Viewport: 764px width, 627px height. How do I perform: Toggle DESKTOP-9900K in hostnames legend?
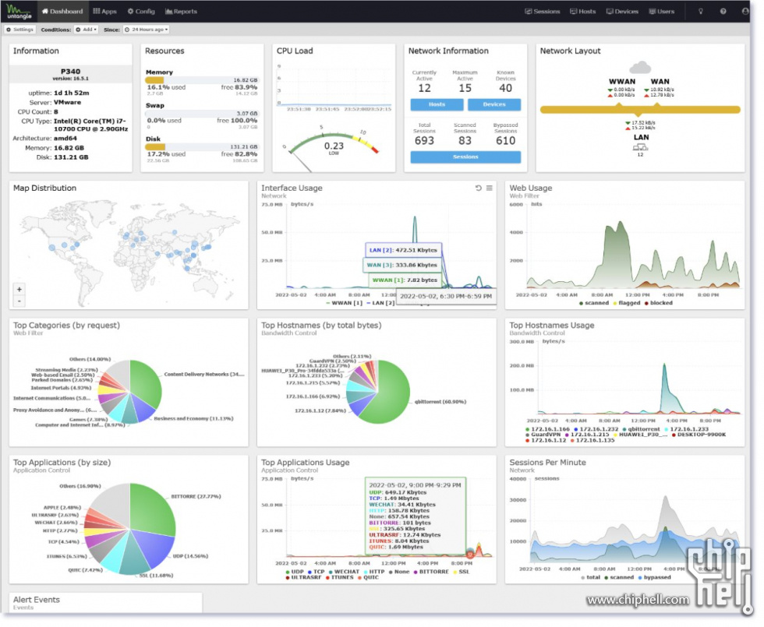coord(699,435)
